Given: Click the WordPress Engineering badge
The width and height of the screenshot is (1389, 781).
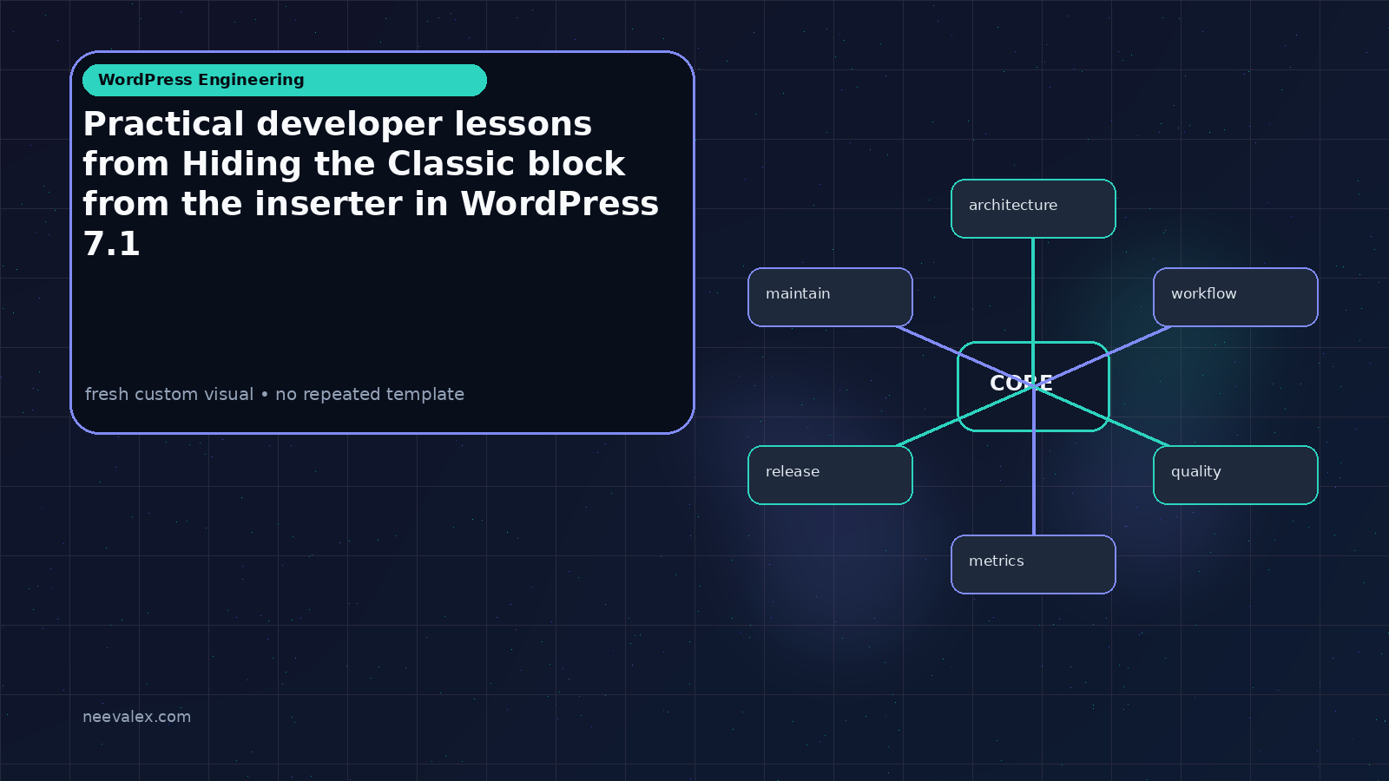Looking at the screenshot, I should coord(285,80).
